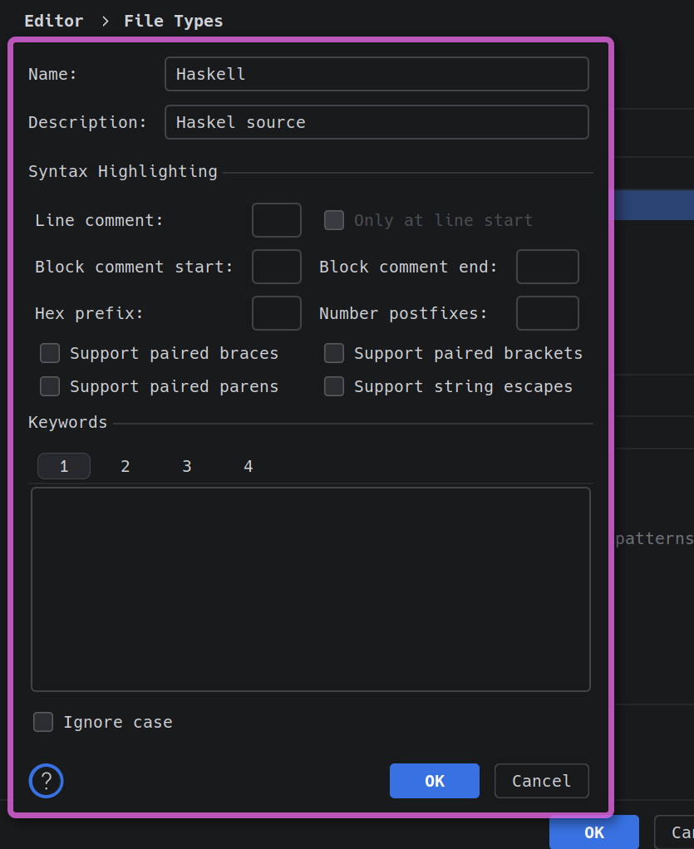Toggle Only at line start checkbox
Screen dimensions: 694x849
click(x=334, y=220)
